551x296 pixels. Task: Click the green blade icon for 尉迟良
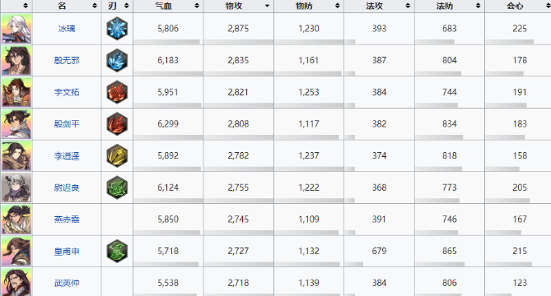click(x=117, y=187)
